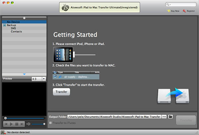This screenshot has width=199, height=135.
Task: Click the Preview panel label
Action: pyautogui.click(x=8, y=79)
